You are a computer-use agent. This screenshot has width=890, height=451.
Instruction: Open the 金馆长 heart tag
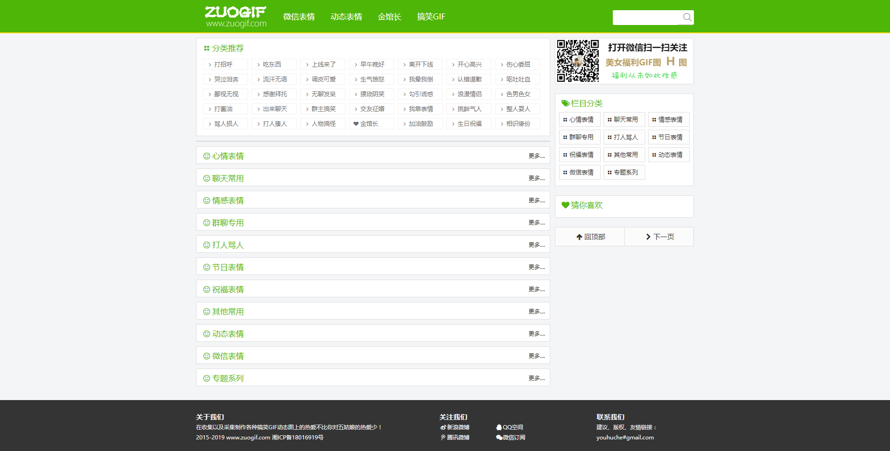tap(366, 124)
